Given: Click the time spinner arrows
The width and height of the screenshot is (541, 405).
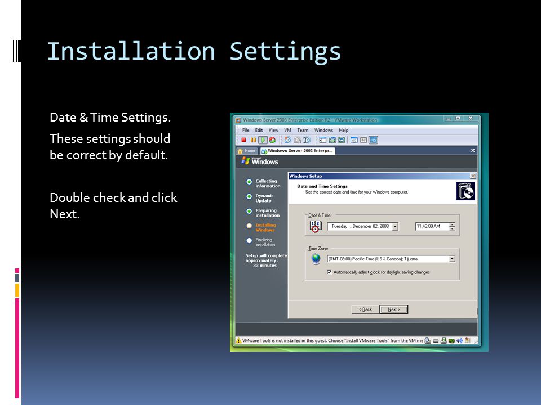Looking at the screenshot, I should coord(453,226).
